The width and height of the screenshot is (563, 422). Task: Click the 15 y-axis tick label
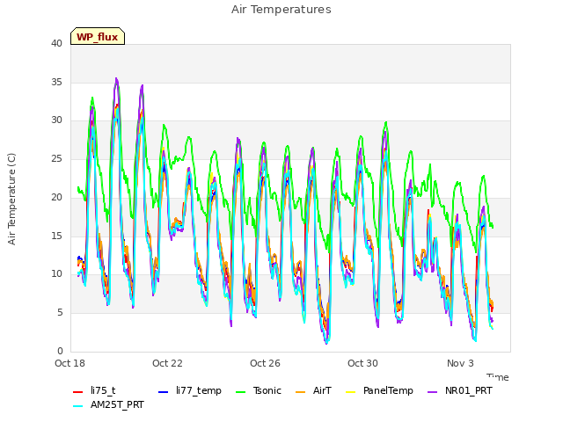pos(56,236)
